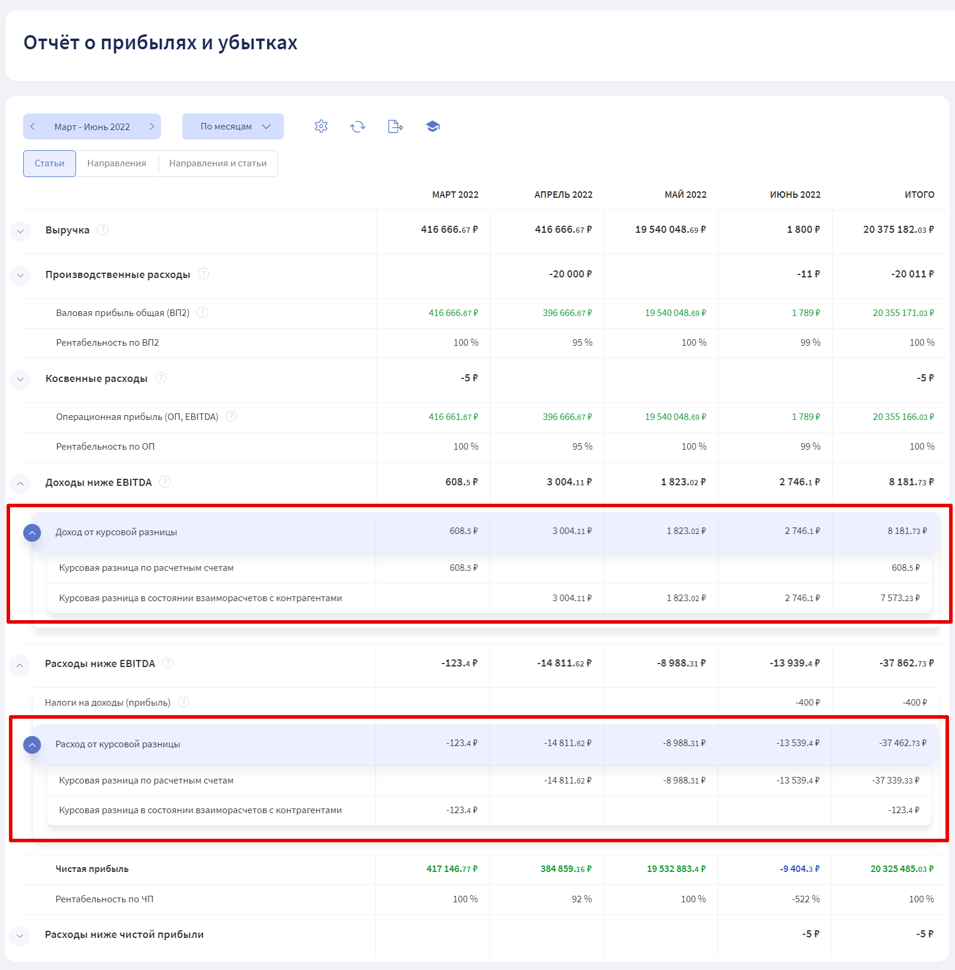Image resolution: width=955 pixels, height=970 pixels.
Task: Open the Март - Июнь 2022 period picker
Action: coord(92,127)
